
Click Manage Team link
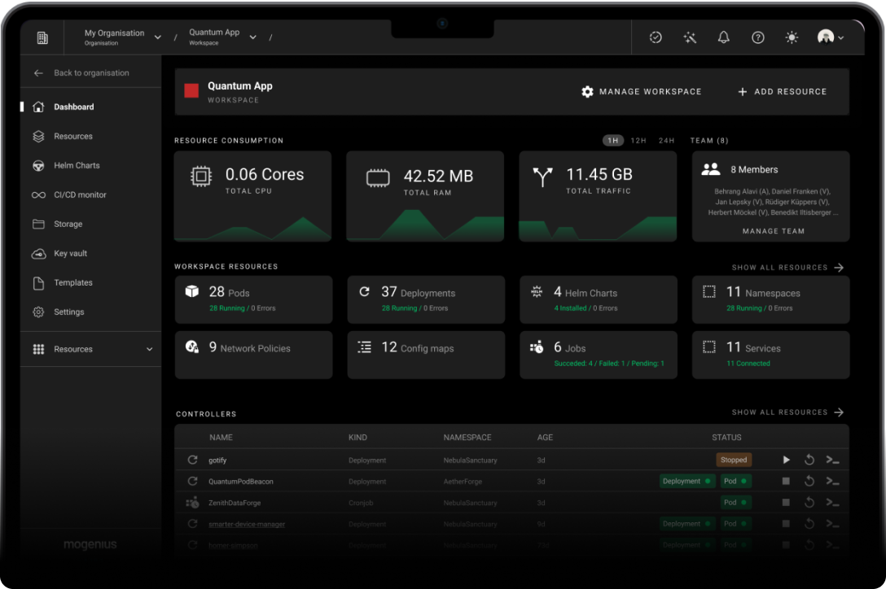[x=773, y=231]
